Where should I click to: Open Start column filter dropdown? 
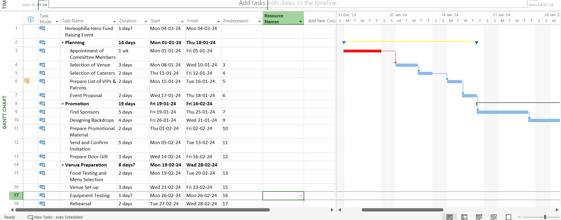182,21
